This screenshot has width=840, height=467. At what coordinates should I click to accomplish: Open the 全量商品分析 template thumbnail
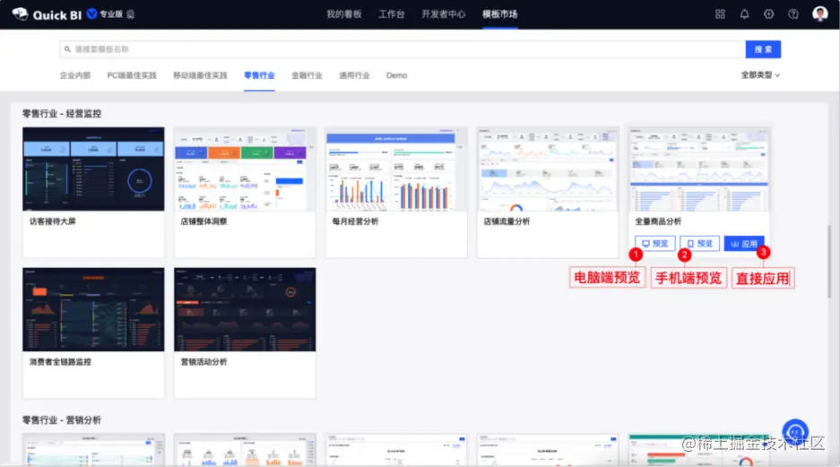click(x=699, y=169)
